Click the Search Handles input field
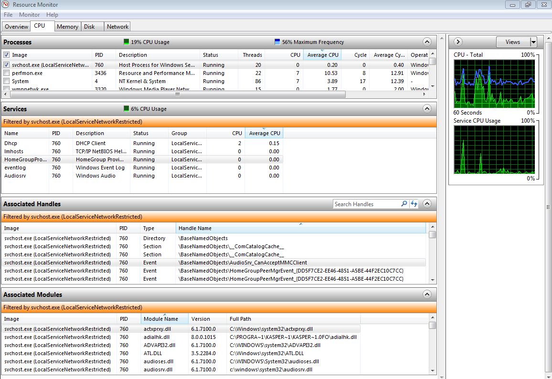 [x=366, y=204]
